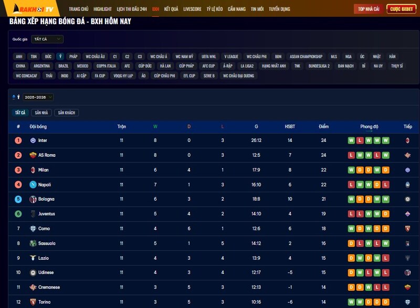Click the Napoli club crest
The width and height of the screenshot is (420, 308).
pyautogui.click(x=33, y=184)
